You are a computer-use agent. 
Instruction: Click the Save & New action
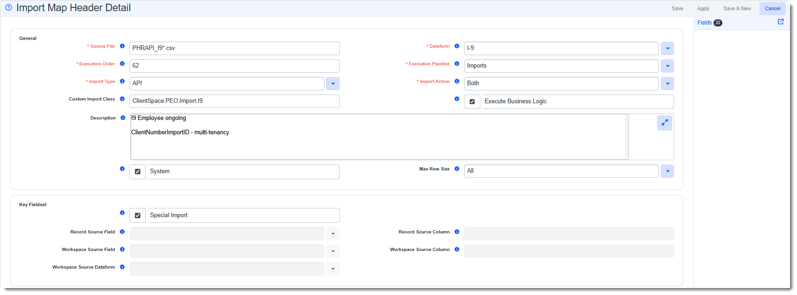click(737, 8)
